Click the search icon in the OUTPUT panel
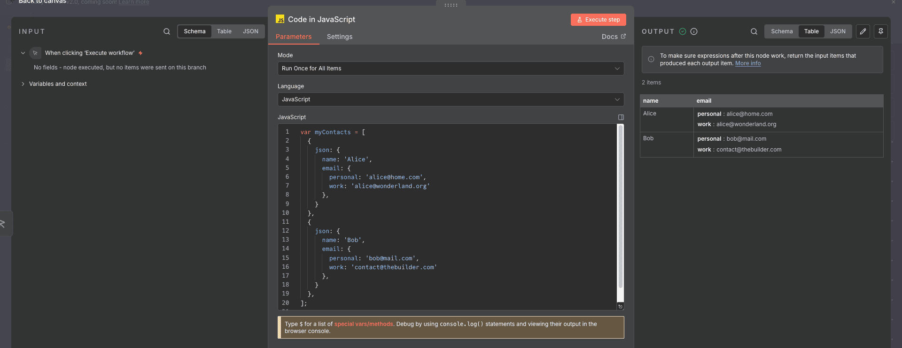This screenshot has height=348, width=902. 754,31
